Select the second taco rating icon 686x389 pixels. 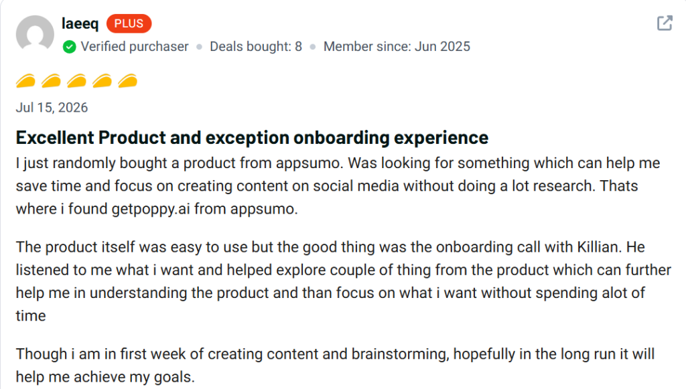coord(51,81)
